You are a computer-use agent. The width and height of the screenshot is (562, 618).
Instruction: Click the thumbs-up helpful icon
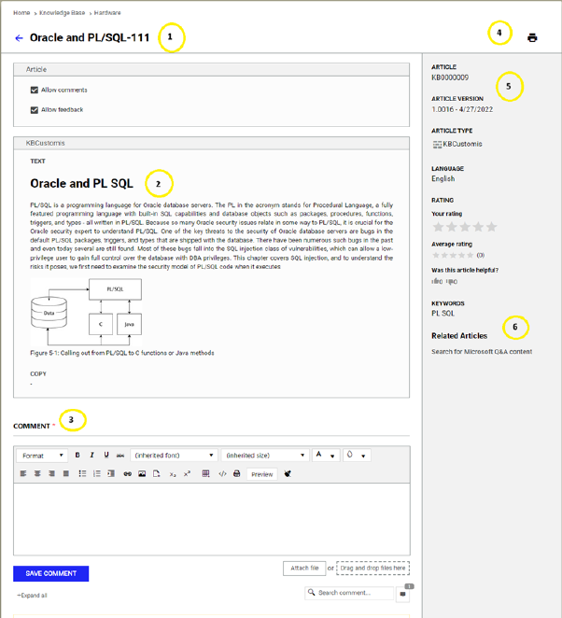436,281
